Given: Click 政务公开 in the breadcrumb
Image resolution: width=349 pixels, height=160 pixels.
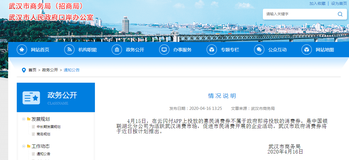Looking at the screenshot, I should tap(50, 70).
